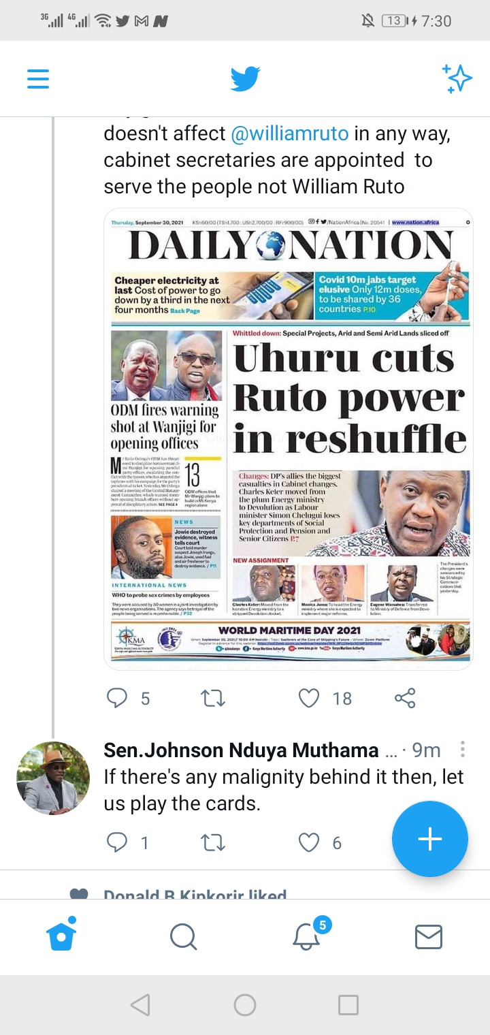Retweet Muthama's malignity tweet
The image size is (490, 1035).
pos(213,843)
